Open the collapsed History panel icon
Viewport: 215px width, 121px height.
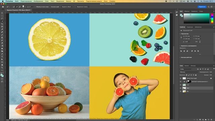pos(177,12)
